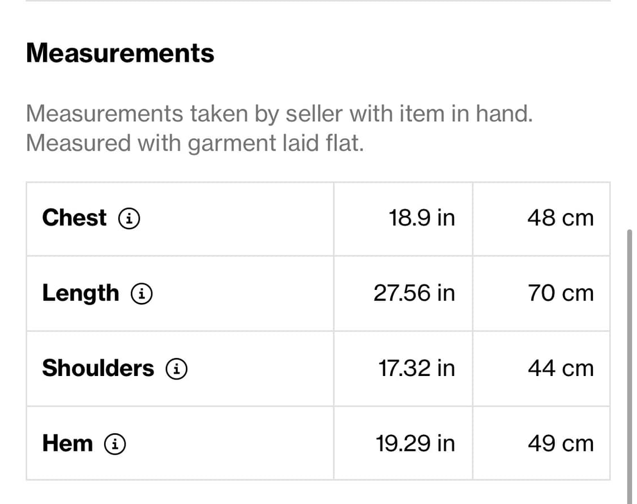Image resolution: width=637 pixels, height=504 pixels.
Task: Select the 44 cm shoulders cell
Action: click(x=560, y=368)
